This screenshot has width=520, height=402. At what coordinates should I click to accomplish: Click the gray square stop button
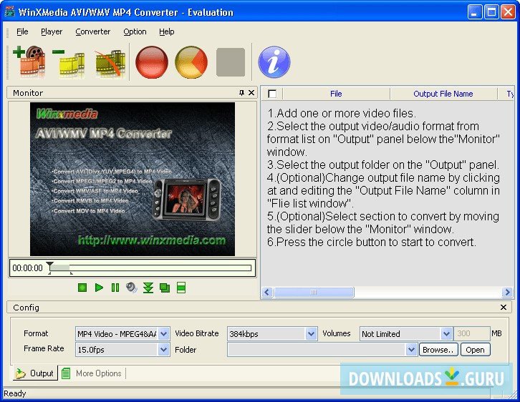(231, 62)
